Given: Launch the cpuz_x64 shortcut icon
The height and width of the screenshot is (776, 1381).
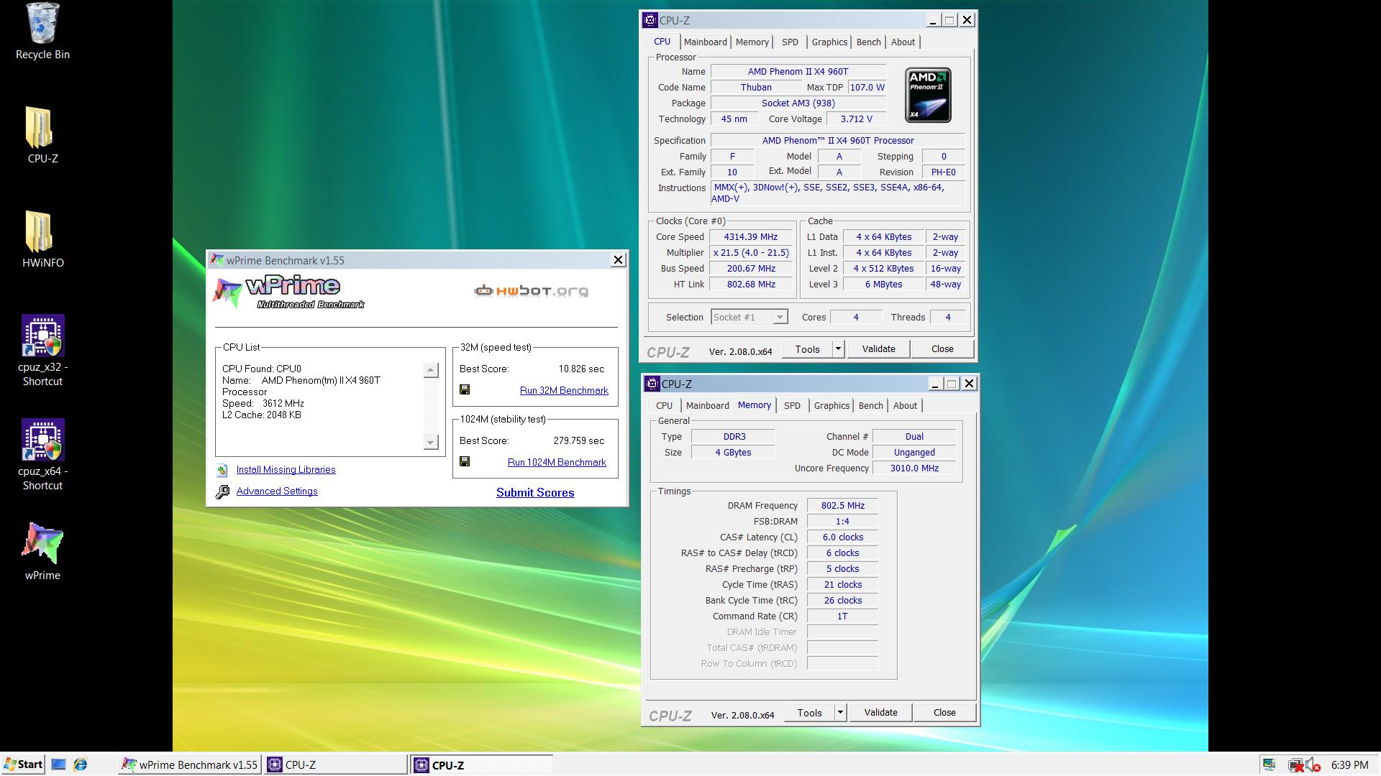Looking at the screenshot, I should (x=43, y=440).
